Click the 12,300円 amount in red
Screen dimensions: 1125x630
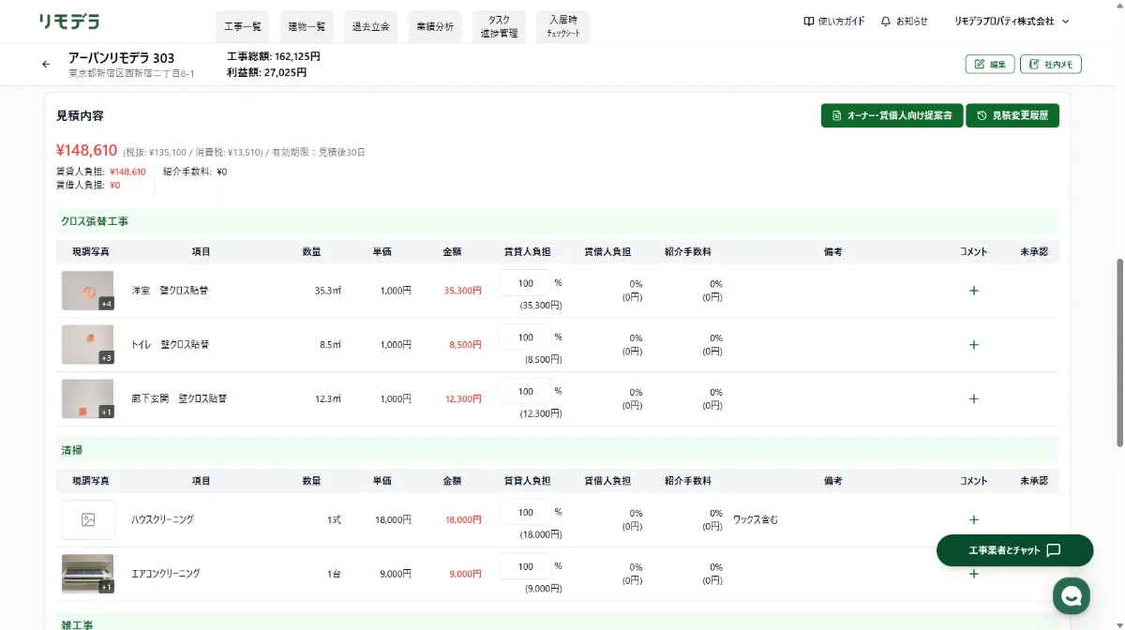(x=463, y=398)
